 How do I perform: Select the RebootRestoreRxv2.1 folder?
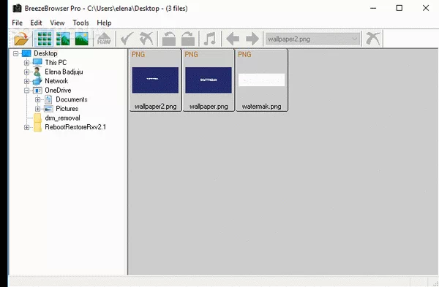(75, 127)
